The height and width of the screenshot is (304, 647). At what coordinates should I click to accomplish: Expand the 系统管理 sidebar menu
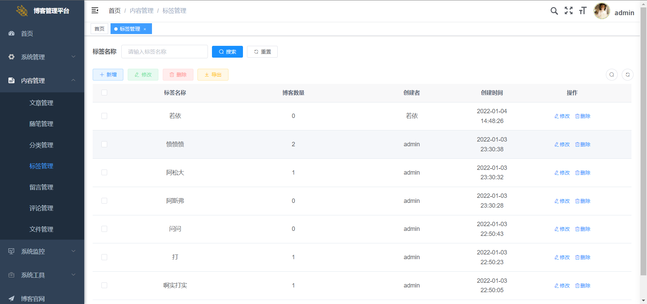click(42, 57)
